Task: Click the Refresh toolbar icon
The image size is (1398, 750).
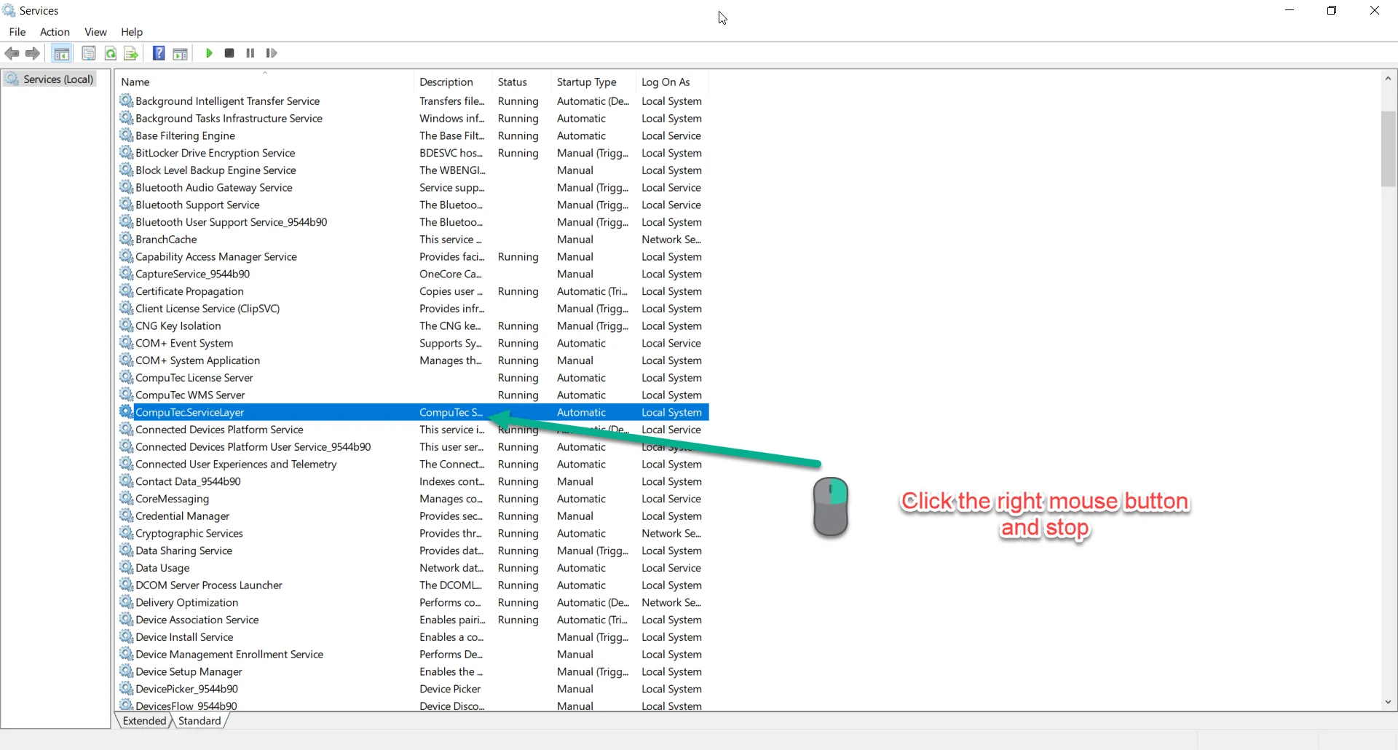Action: [111, 53]
